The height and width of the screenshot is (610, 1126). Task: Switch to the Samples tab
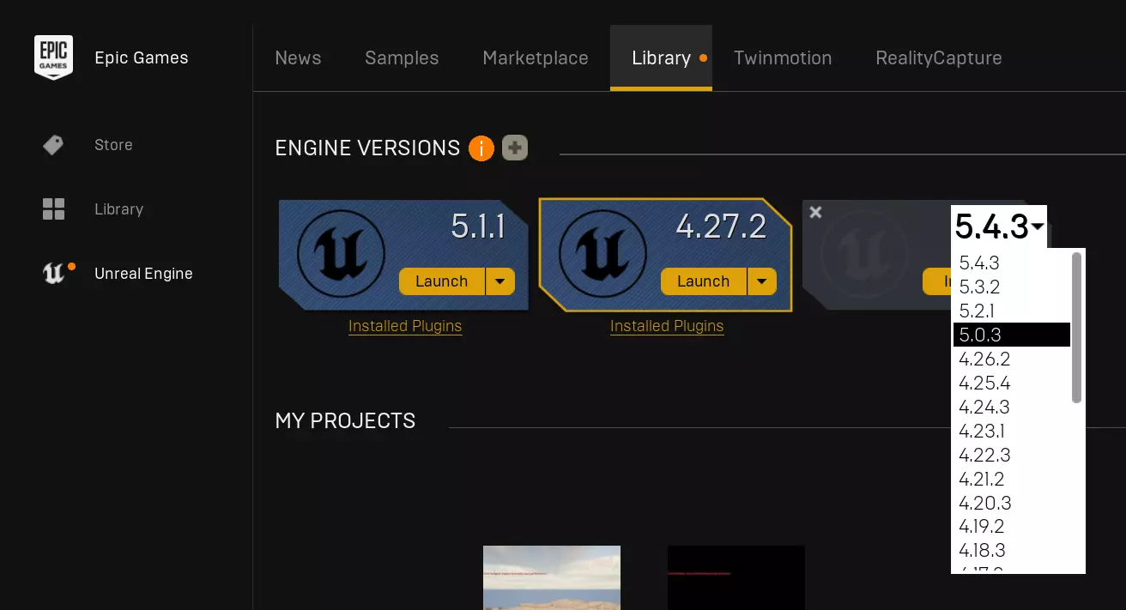click(x=402, y=58)
